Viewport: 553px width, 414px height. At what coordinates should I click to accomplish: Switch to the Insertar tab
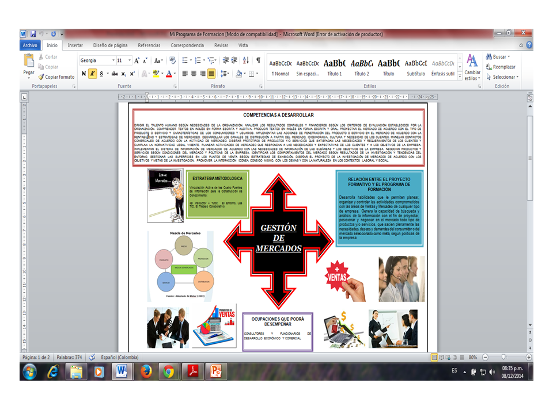pyautogui.click(x=75, y=45)
